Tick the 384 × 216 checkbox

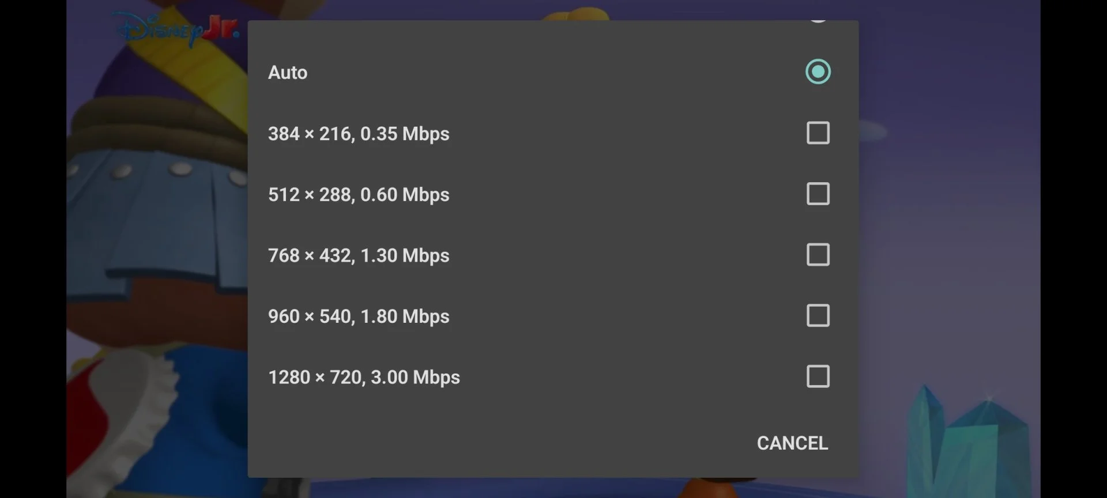pyautogui.click(x=818, y=133)
